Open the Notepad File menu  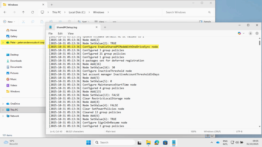(x=51, y=33)
